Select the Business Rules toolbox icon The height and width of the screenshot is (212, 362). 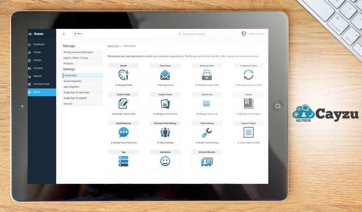coord(206,74)
